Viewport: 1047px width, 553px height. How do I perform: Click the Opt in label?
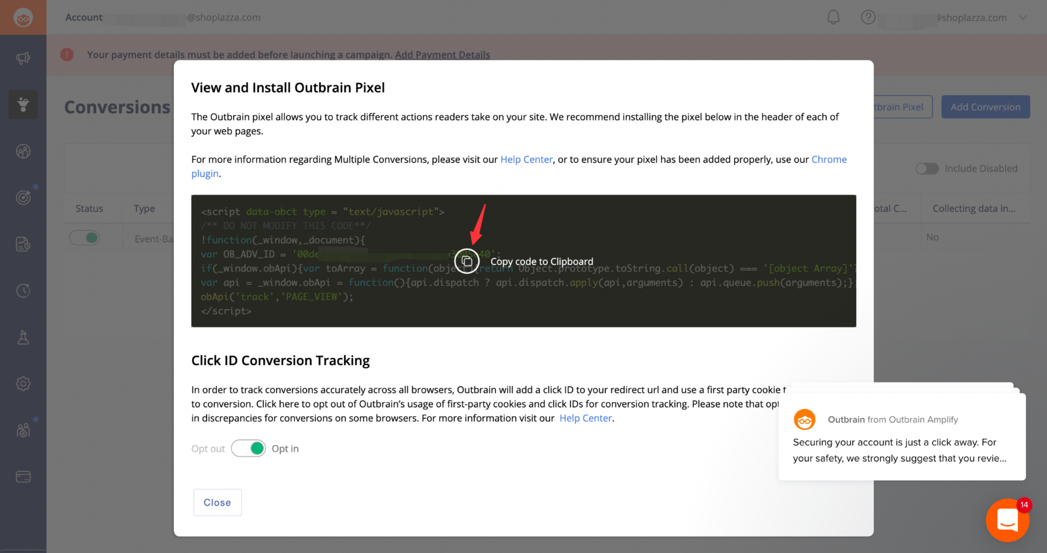pos(285,448)
